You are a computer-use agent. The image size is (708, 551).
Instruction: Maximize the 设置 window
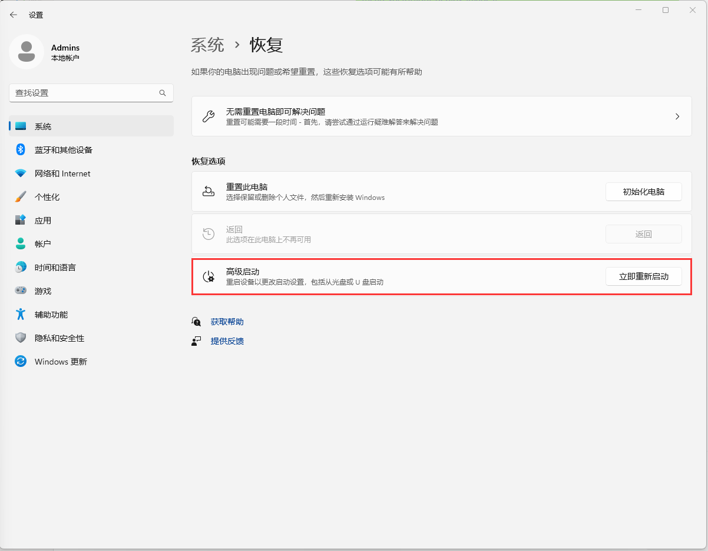[666, 10]
